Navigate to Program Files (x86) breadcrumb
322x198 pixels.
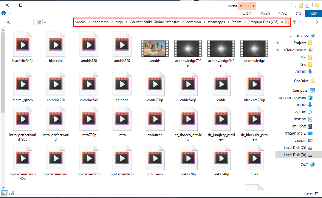click(263, 22)
